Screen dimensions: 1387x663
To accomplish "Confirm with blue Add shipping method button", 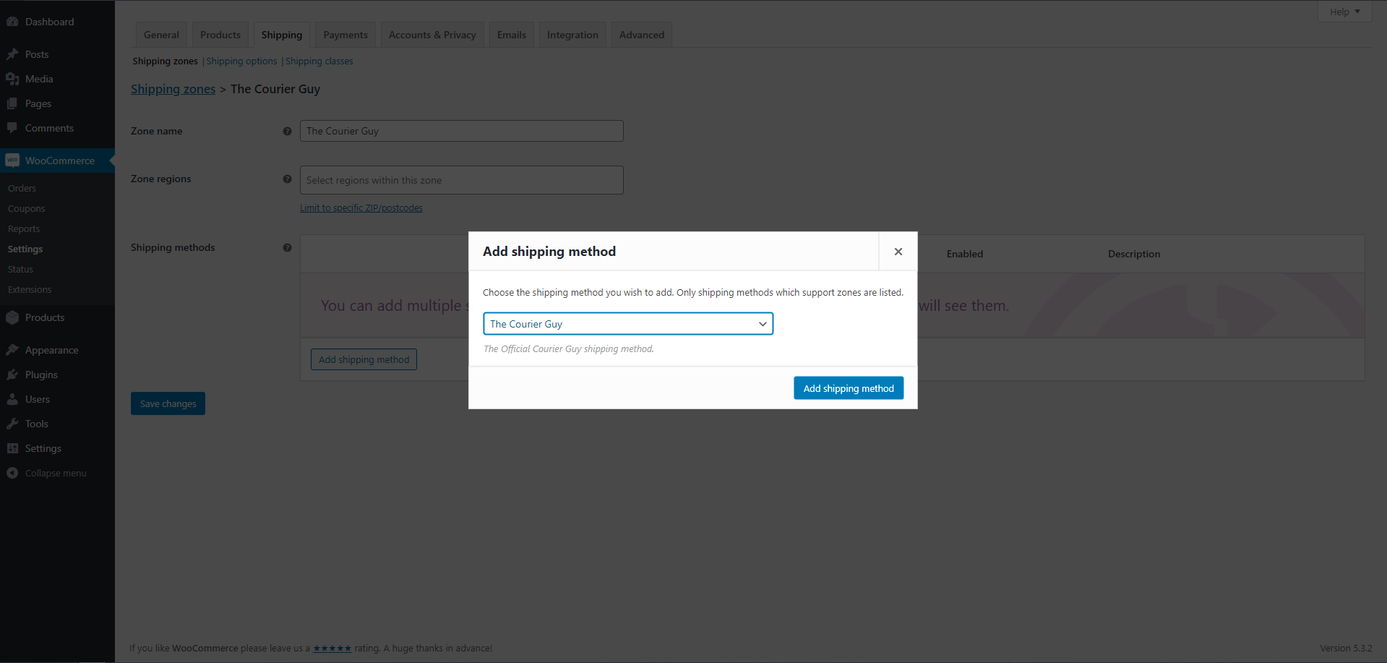I will point(849,388).
